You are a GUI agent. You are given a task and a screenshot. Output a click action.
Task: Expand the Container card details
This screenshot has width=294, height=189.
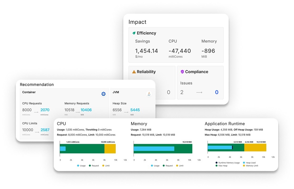(x=29, y=92)
